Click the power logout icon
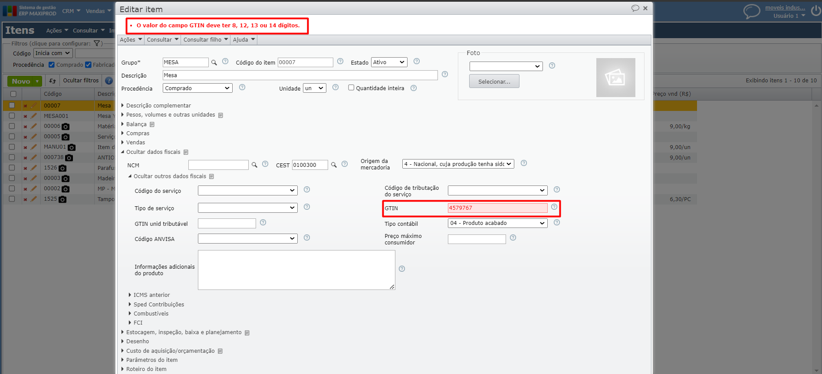The width and height of the screenshot is (822, 374). pyautogui.click(x=815, y=11)
